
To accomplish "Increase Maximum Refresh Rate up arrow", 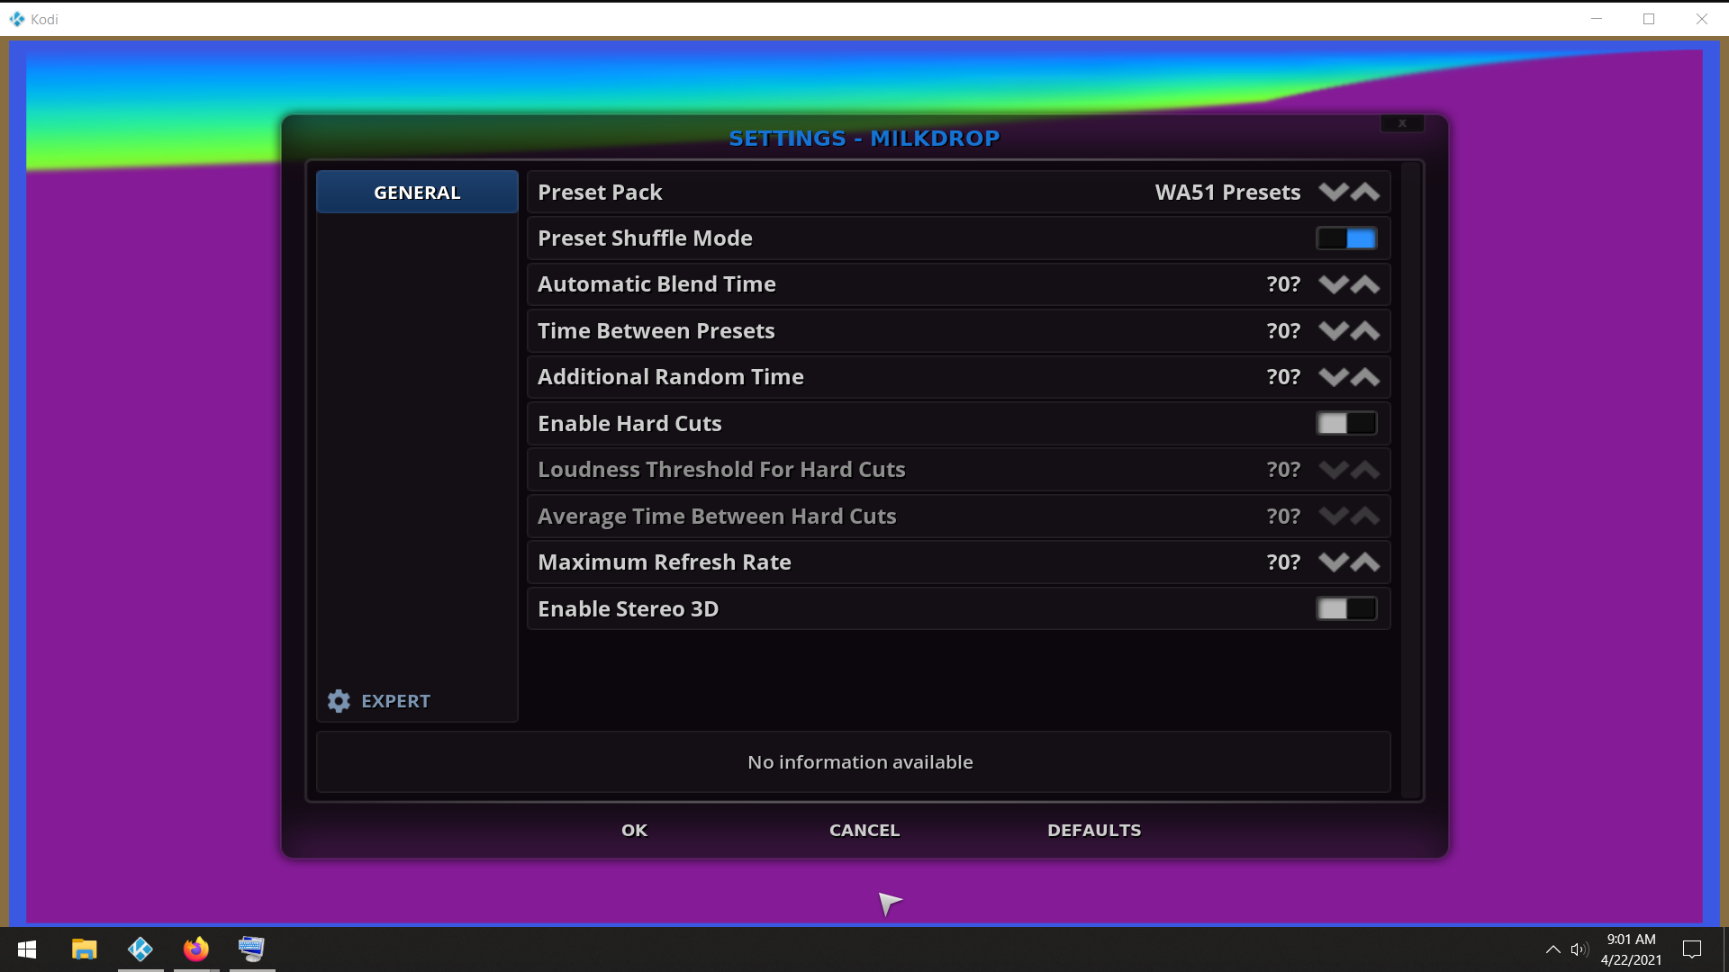I will click(1365, 562).
